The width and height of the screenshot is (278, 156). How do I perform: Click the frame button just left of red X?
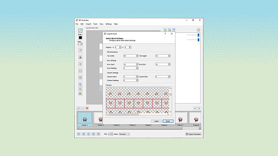pos(82,108)
